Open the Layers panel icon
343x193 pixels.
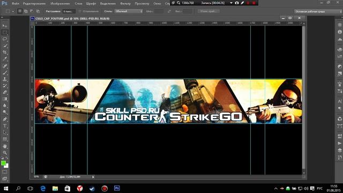[339, 150]
